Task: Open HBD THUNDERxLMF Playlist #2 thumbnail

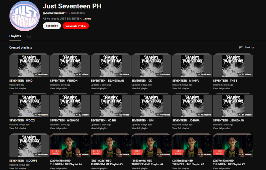Action: (233, 146)
